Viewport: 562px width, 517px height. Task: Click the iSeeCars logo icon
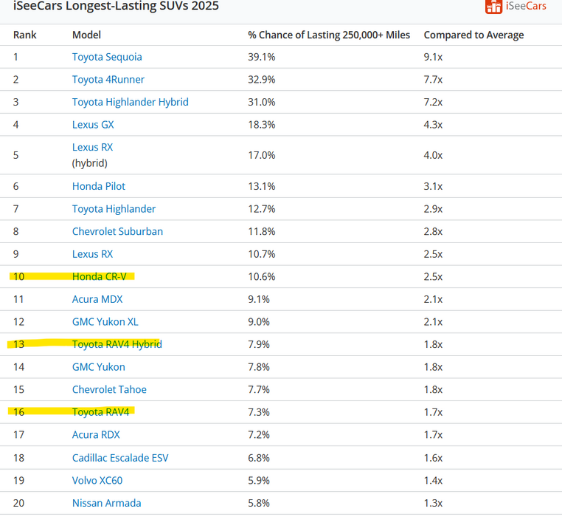click(x=493, y=6)
